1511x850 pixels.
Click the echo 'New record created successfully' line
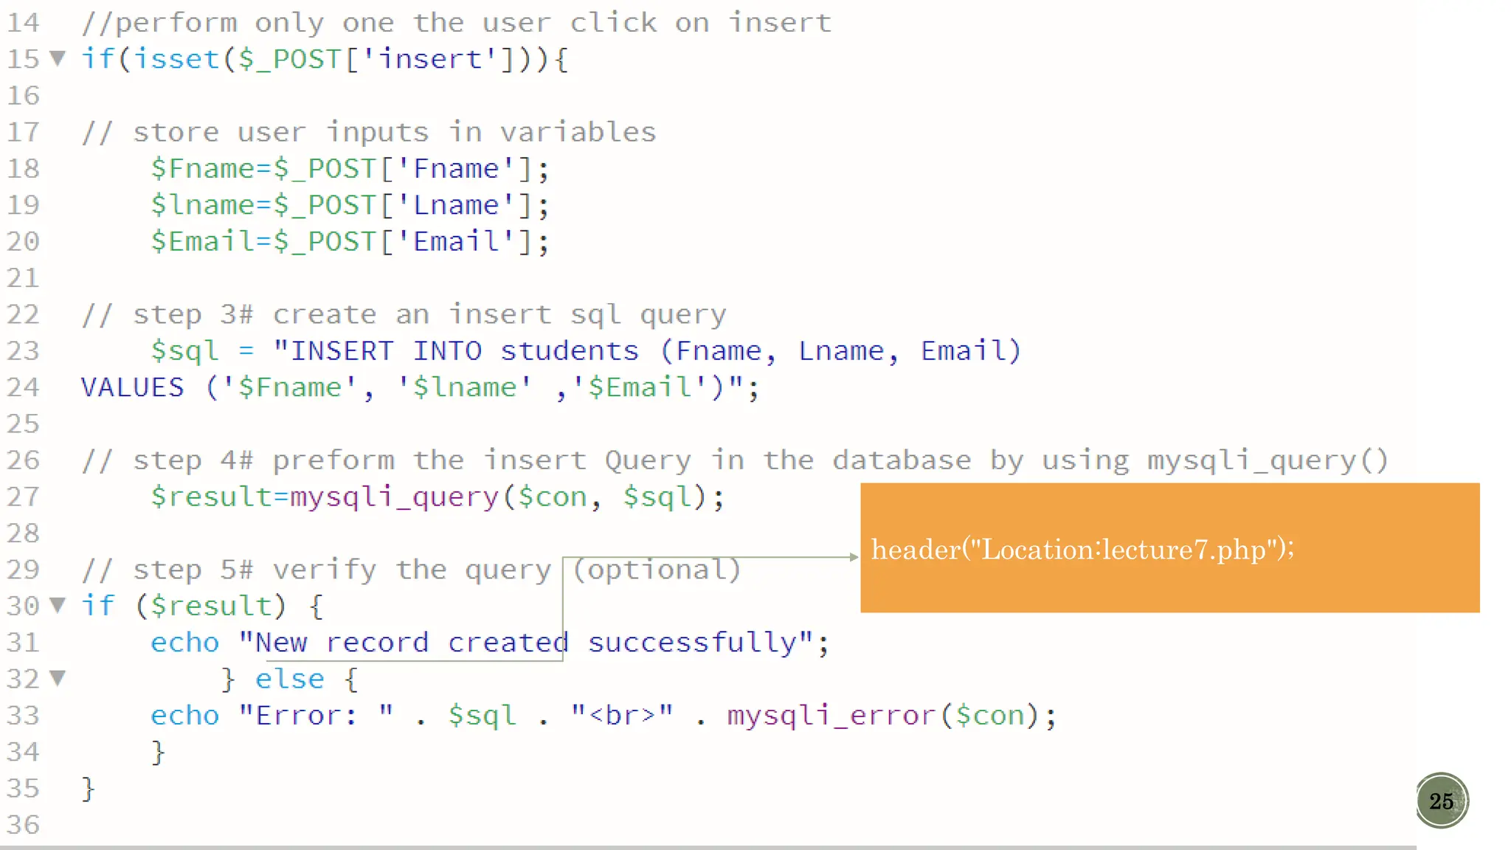pos(490,643)
